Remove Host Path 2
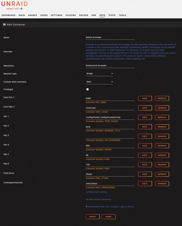Screen dimensions: 182x226 [x=162, y=108]
